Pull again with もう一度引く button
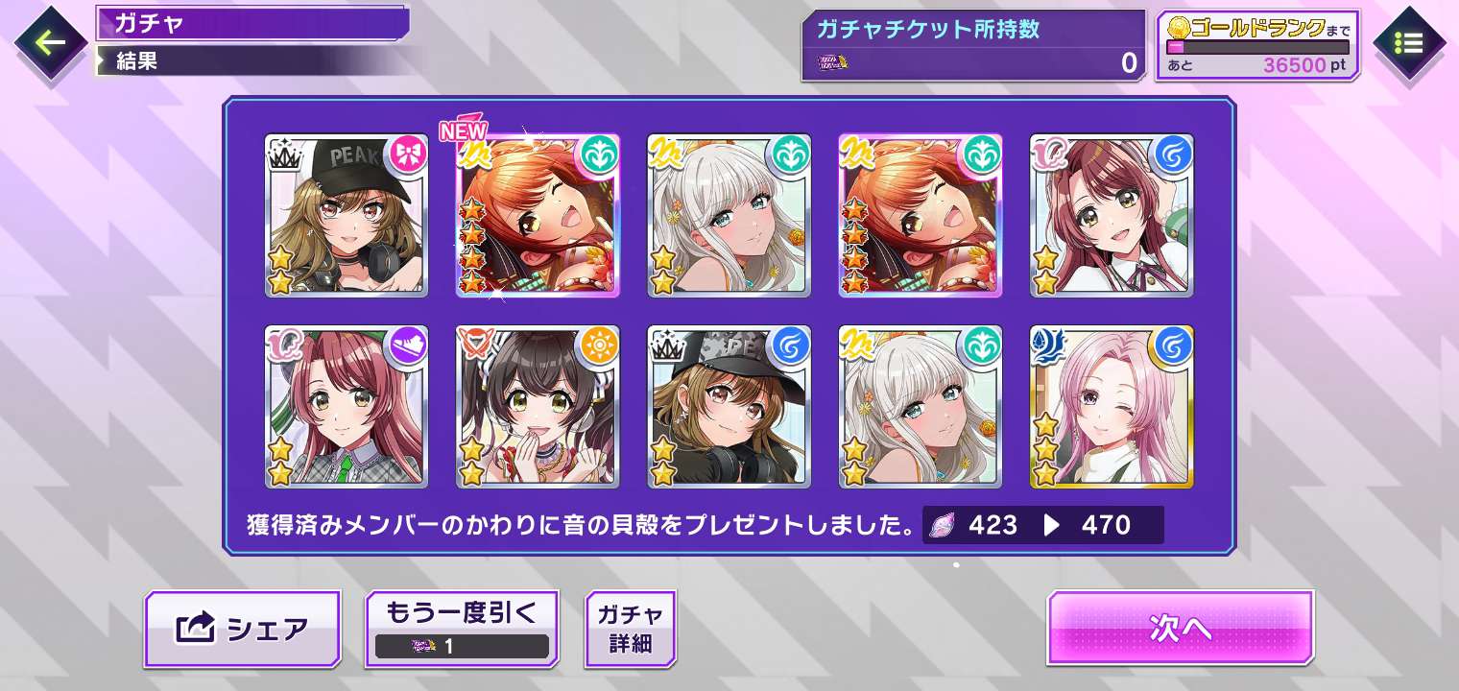The width and height of the screenshot is (1459, 691). click(x=462, y=629)
